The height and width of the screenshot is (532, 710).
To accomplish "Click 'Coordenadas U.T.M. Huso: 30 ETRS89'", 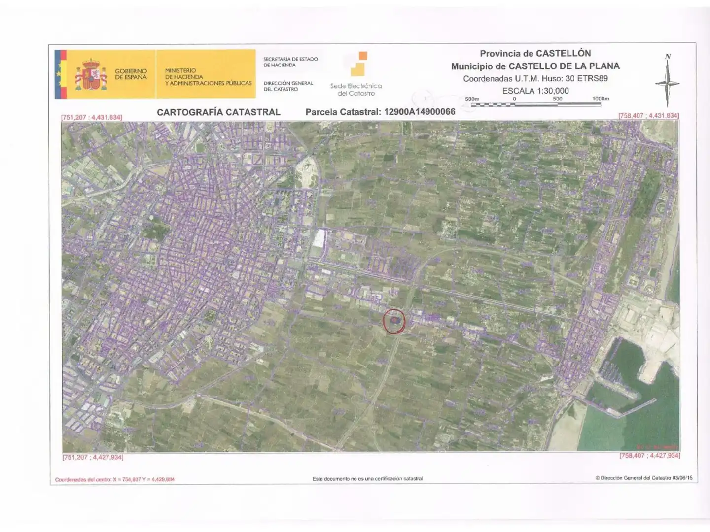I will tap(535, 78).
